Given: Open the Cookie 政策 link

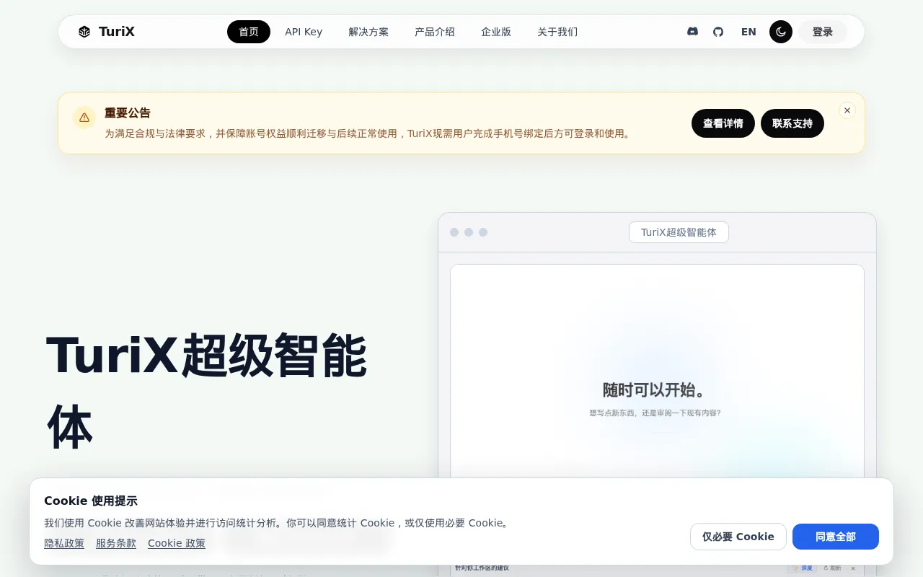Looking at the screenshot, I should coord(177,543).
